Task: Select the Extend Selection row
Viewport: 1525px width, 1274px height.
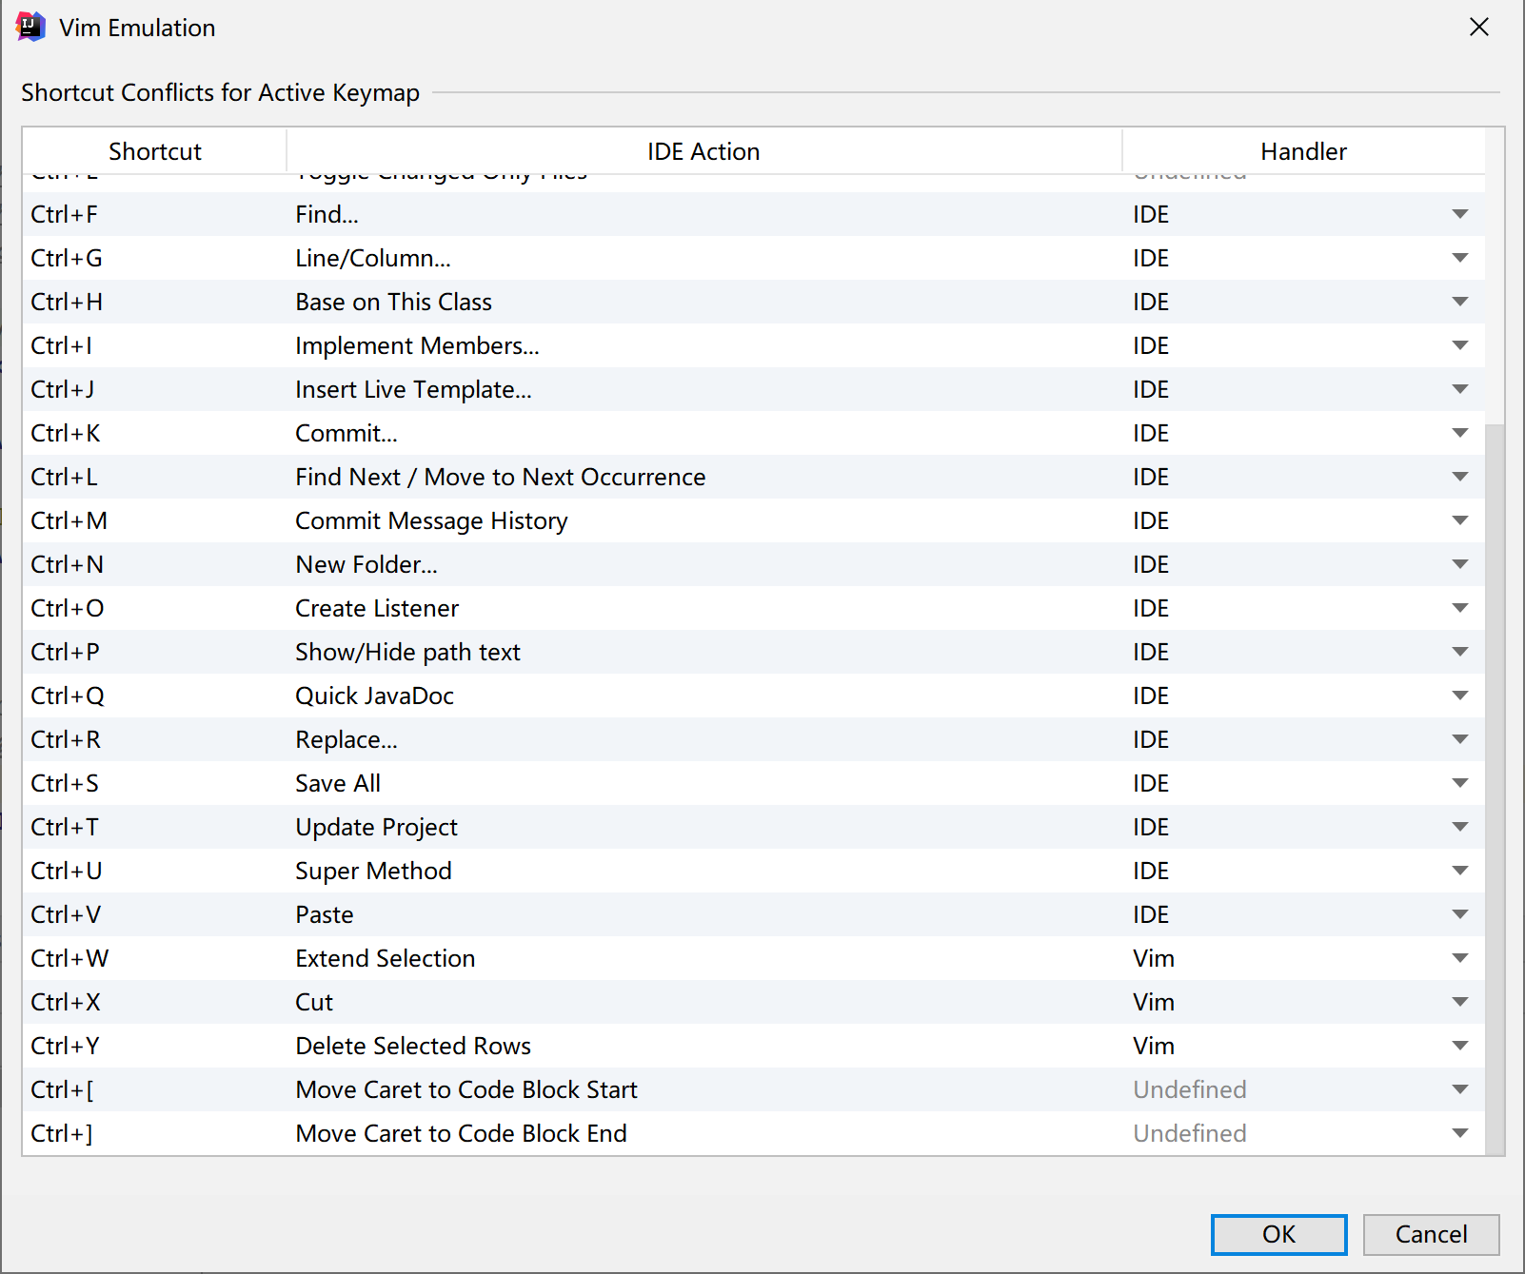Action: (x=754, y=958)
